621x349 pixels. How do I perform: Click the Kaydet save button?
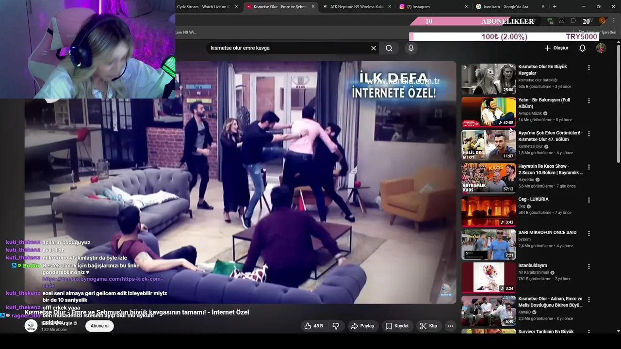[397, 326]
